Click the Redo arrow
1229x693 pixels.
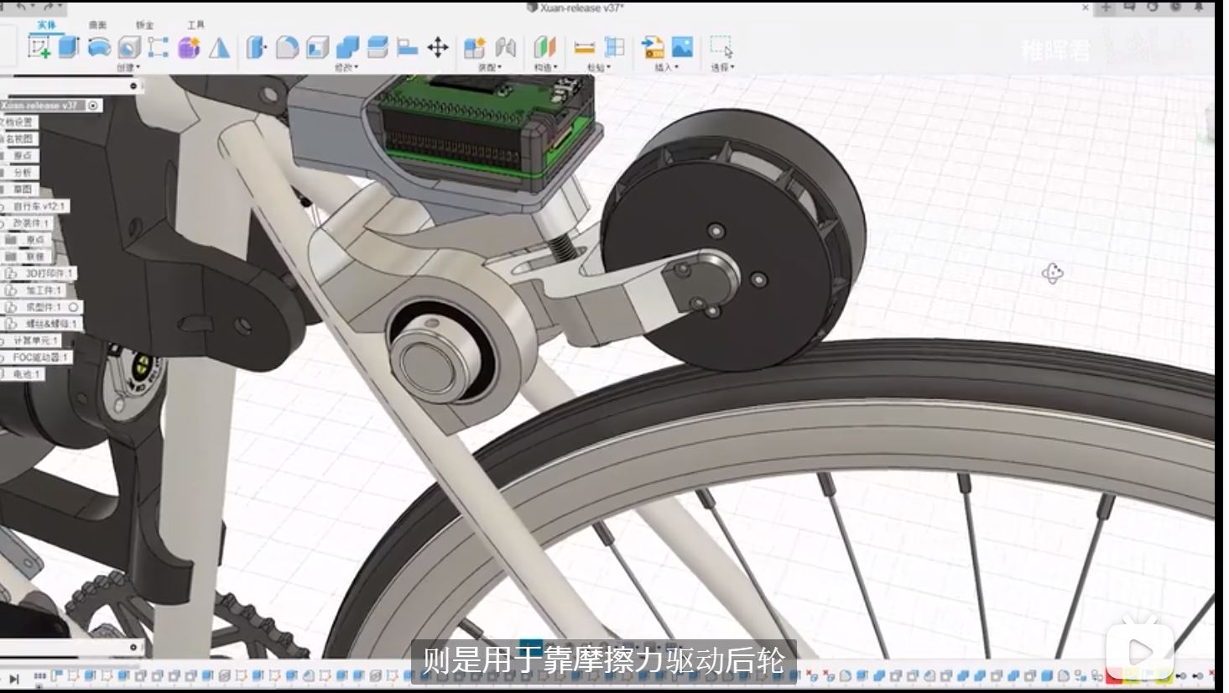[49, 7]
